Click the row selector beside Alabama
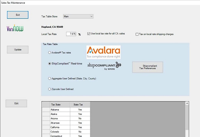 tap(46, 110)
